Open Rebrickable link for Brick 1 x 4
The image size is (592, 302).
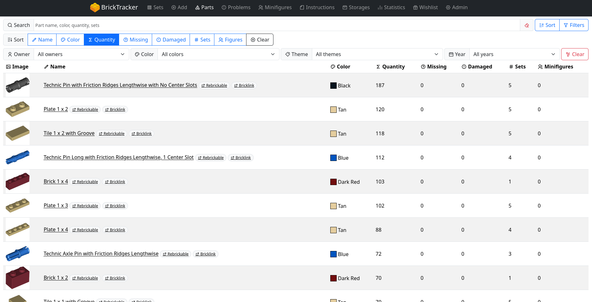click(x=85, y=182)
